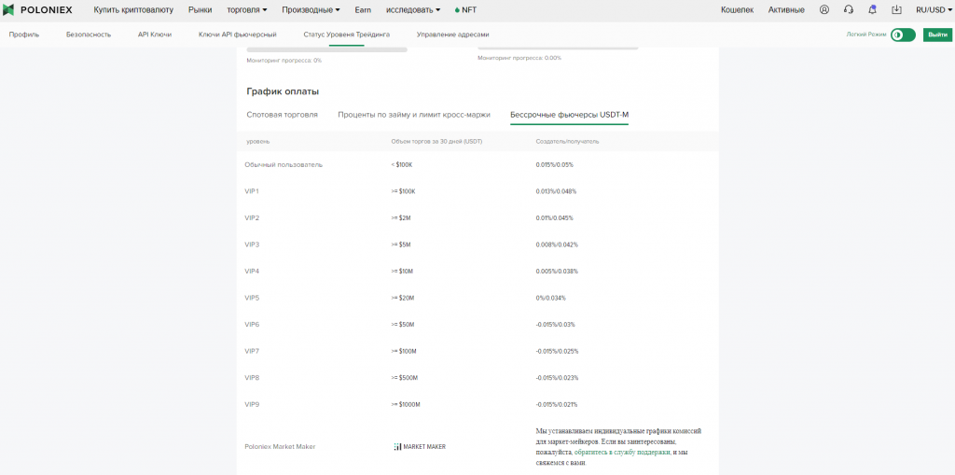Click the Выйти logout button
Viewport: 955px width, 475px height.
point(936,35)
